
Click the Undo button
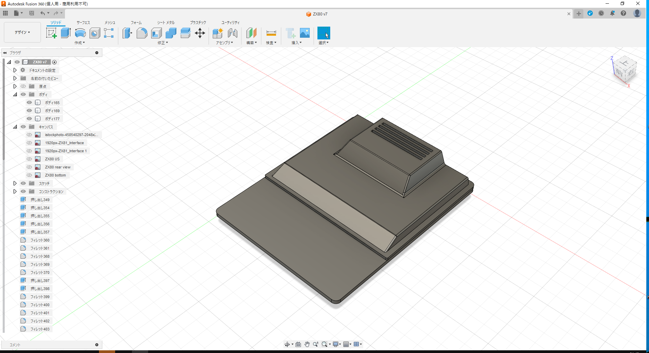pyautogui.click(x=42, y=13)
